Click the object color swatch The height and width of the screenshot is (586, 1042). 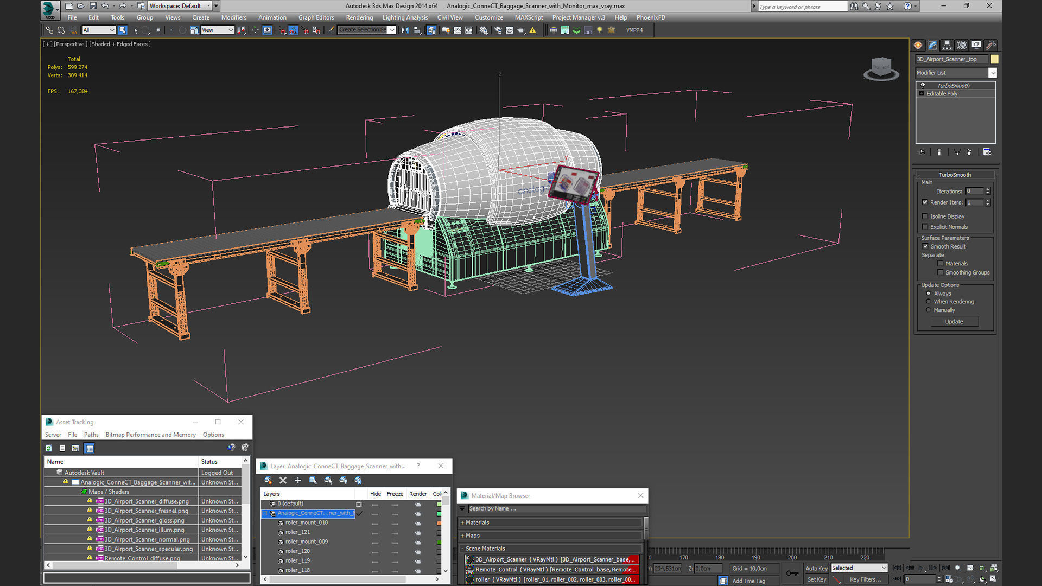point(994,59)
